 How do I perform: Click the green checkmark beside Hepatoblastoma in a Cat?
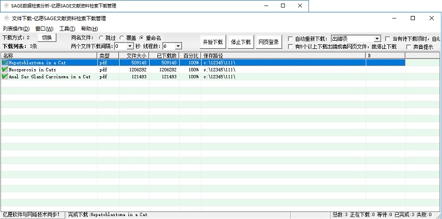click(x=5, y=63)
